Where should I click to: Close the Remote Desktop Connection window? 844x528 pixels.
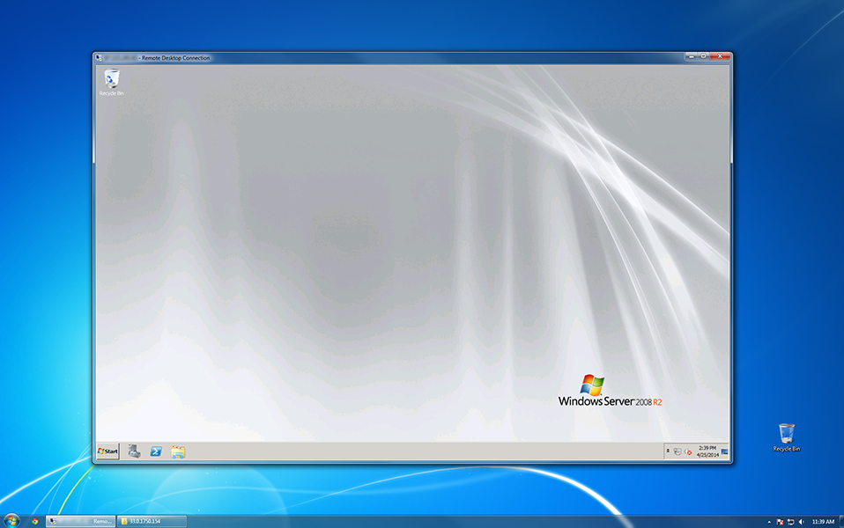720,56
